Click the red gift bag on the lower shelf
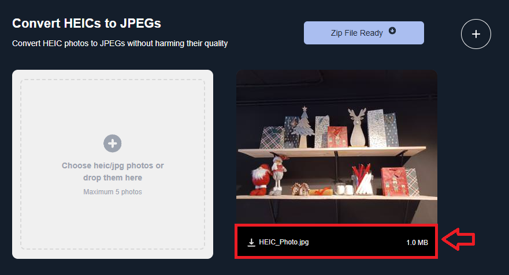509x275 pixels. (x=394, y=182)
